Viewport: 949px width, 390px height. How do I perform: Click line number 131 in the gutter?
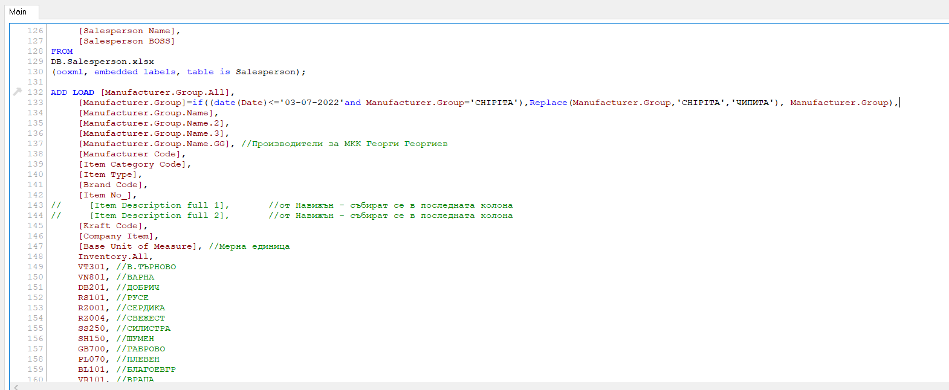(35, 82)
